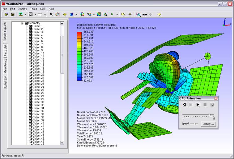Click the blue pen annotation icon
Viewport: 234px width, 159px height.
[x=72, y=14]
